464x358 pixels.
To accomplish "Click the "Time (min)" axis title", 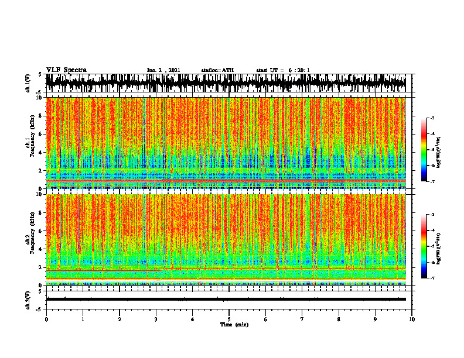I will 234,325.
